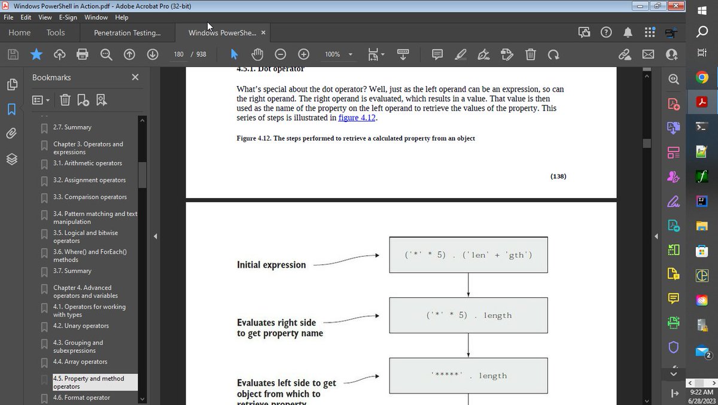Rotate the page clockwise
This screenshot has height=405, width=718.
(x=553, y=54)
